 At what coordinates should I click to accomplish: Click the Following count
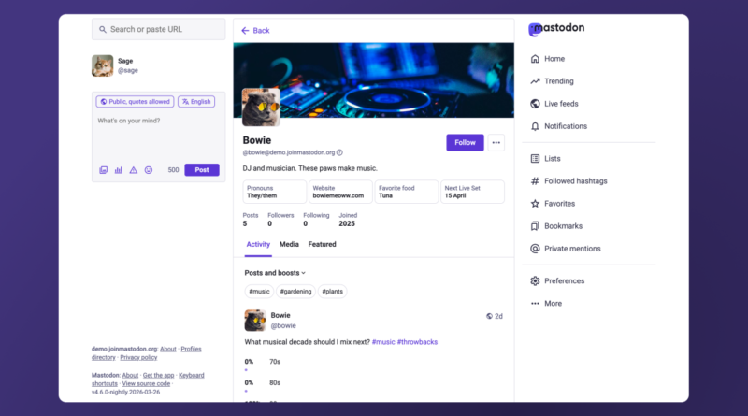tap(316, 220)
